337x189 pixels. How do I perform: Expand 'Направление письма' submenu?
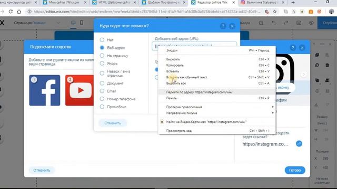[216, 113]
